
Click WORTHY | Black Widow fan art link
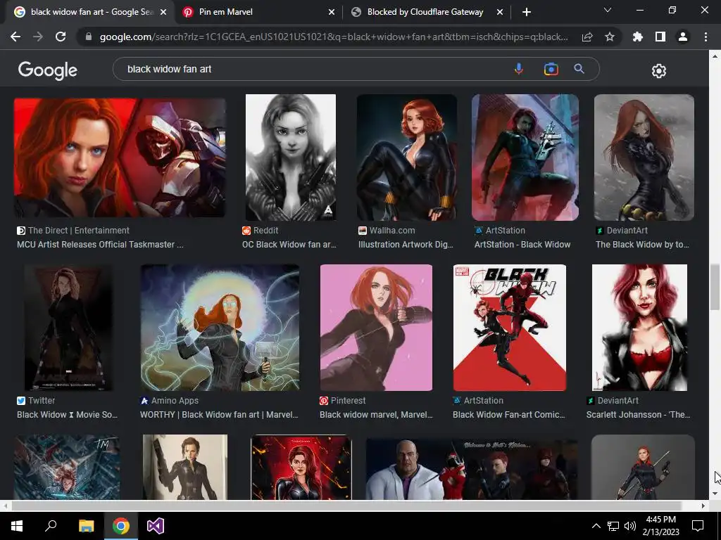[x=220, y=415]
